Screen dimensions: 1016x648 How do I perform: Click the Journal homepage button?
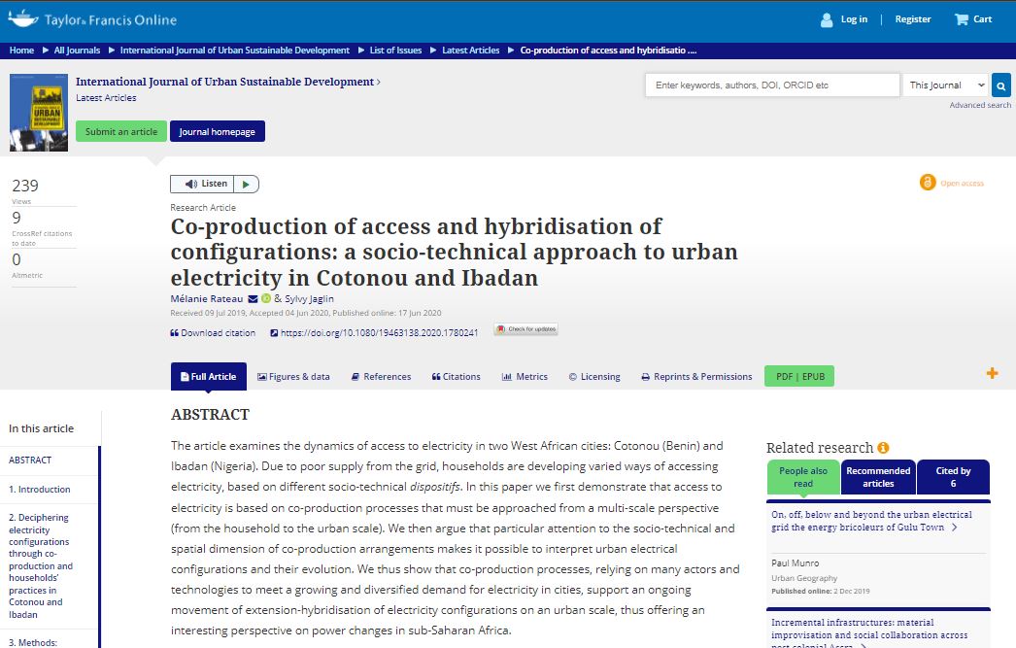[217, 131]
